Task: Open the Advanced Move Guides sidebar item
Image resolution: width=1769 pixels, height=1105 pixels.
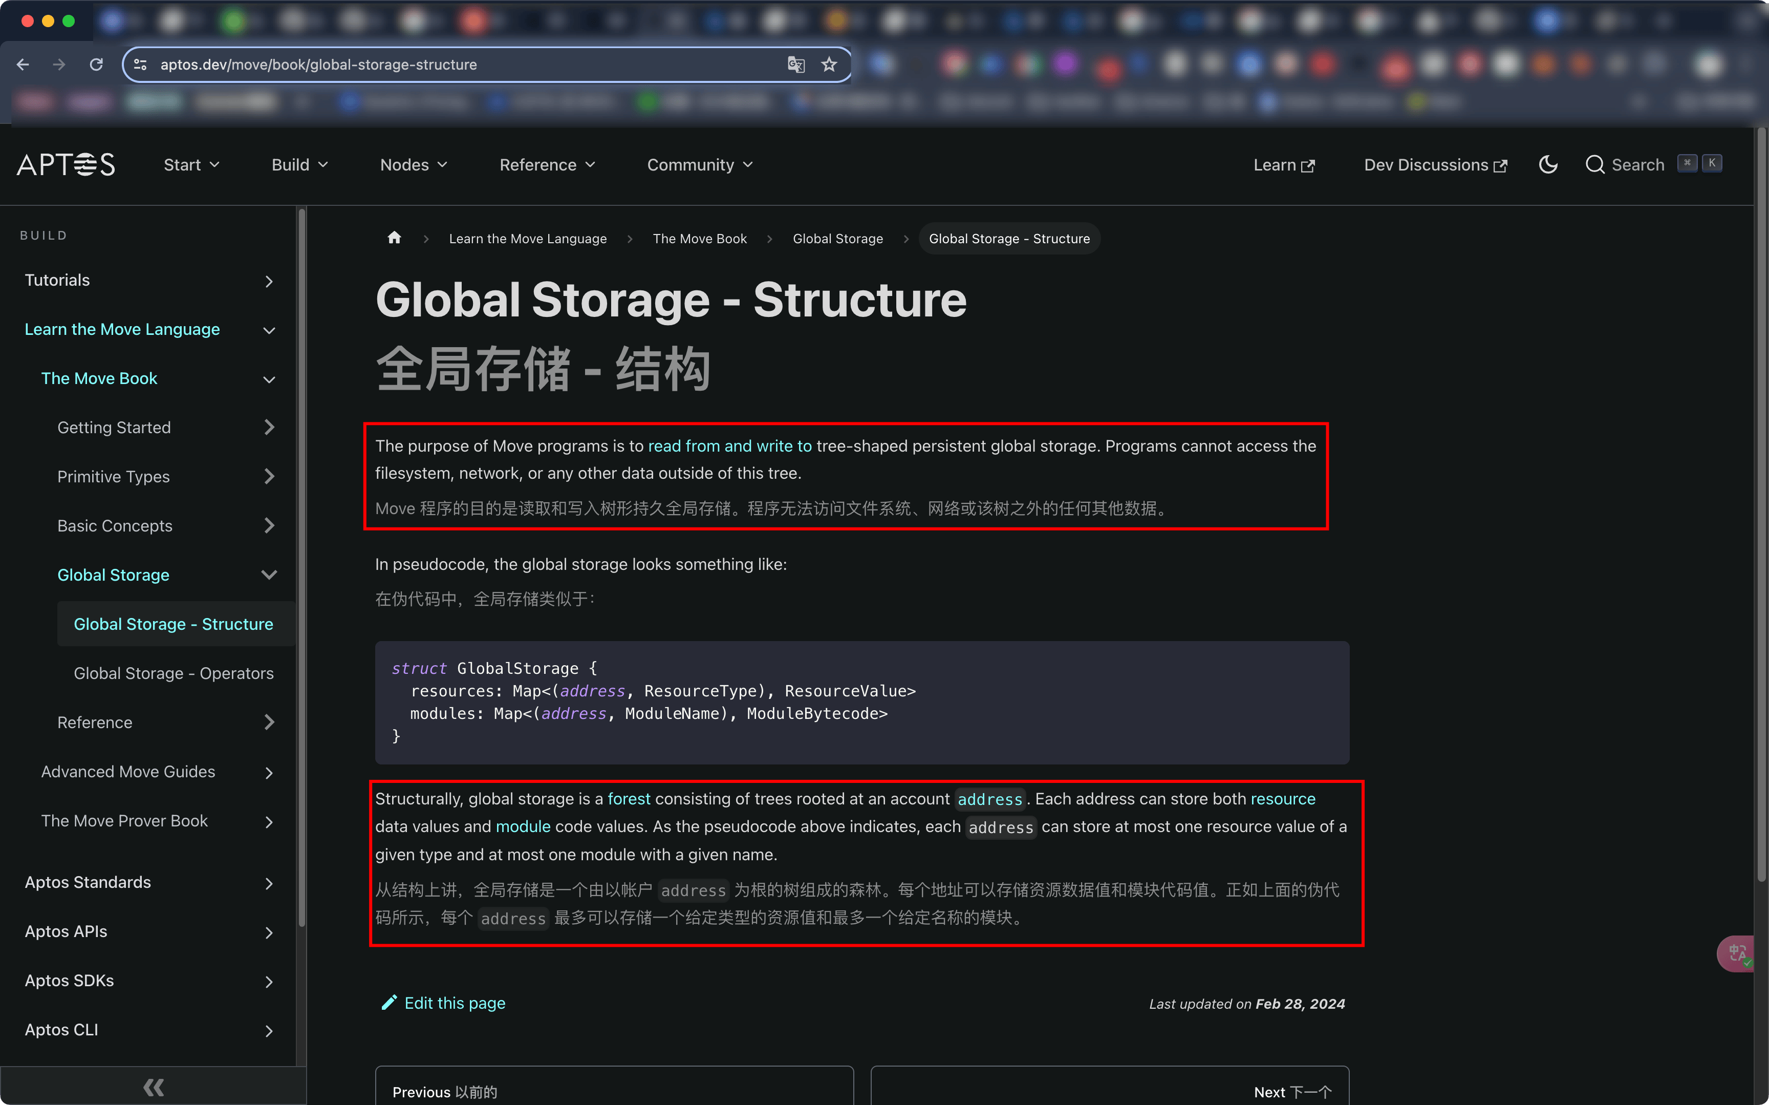Action: [x=128, y=772]
